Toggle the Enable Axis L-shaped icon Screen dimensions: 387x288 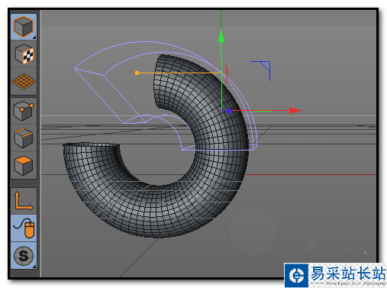[24, 201]
